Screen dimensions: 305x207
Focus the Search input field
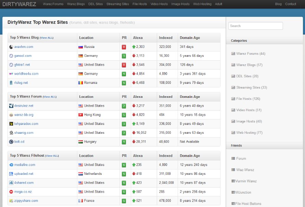tap(255, 26)
